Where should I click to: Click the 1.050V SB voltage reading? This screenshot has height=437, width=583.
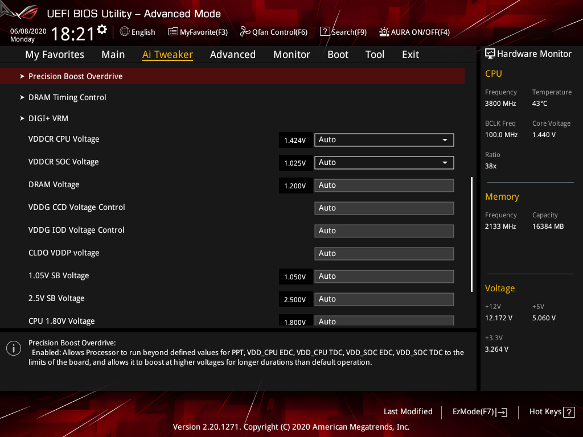[295, 277]
